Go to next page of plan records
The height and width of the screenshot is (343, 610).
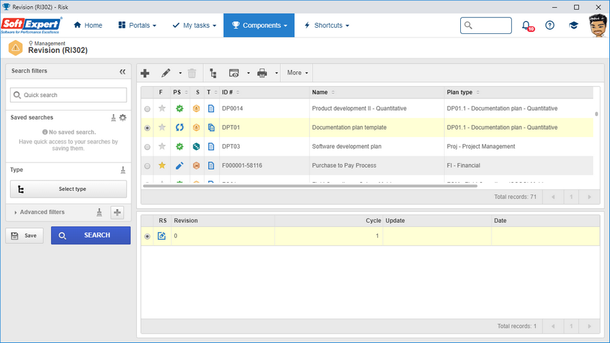(590, 197)
